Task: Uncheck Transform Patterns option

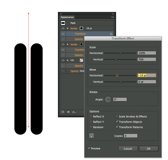Action: click(117, 127)
